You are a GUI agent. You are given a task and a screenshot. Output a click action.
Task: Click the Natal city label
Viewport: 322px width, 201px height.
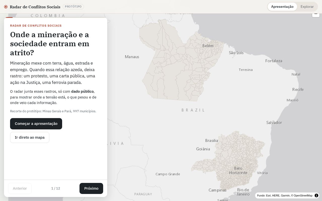(x=296, y=74)
